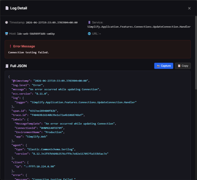The height and width of the screenshot is (180, 197).
Task: Click the service handler name text
Action: click(x=139, y=27)
